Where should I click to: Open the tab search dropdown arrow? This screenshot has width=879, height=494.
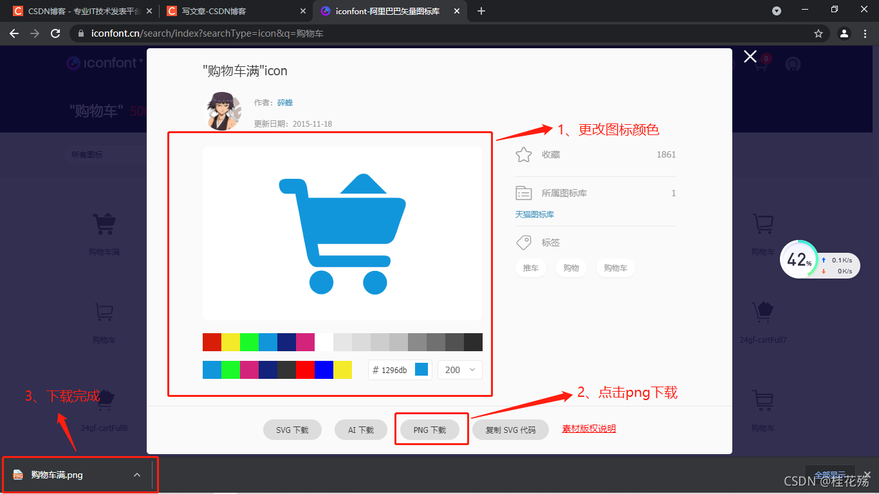[777, 11]
